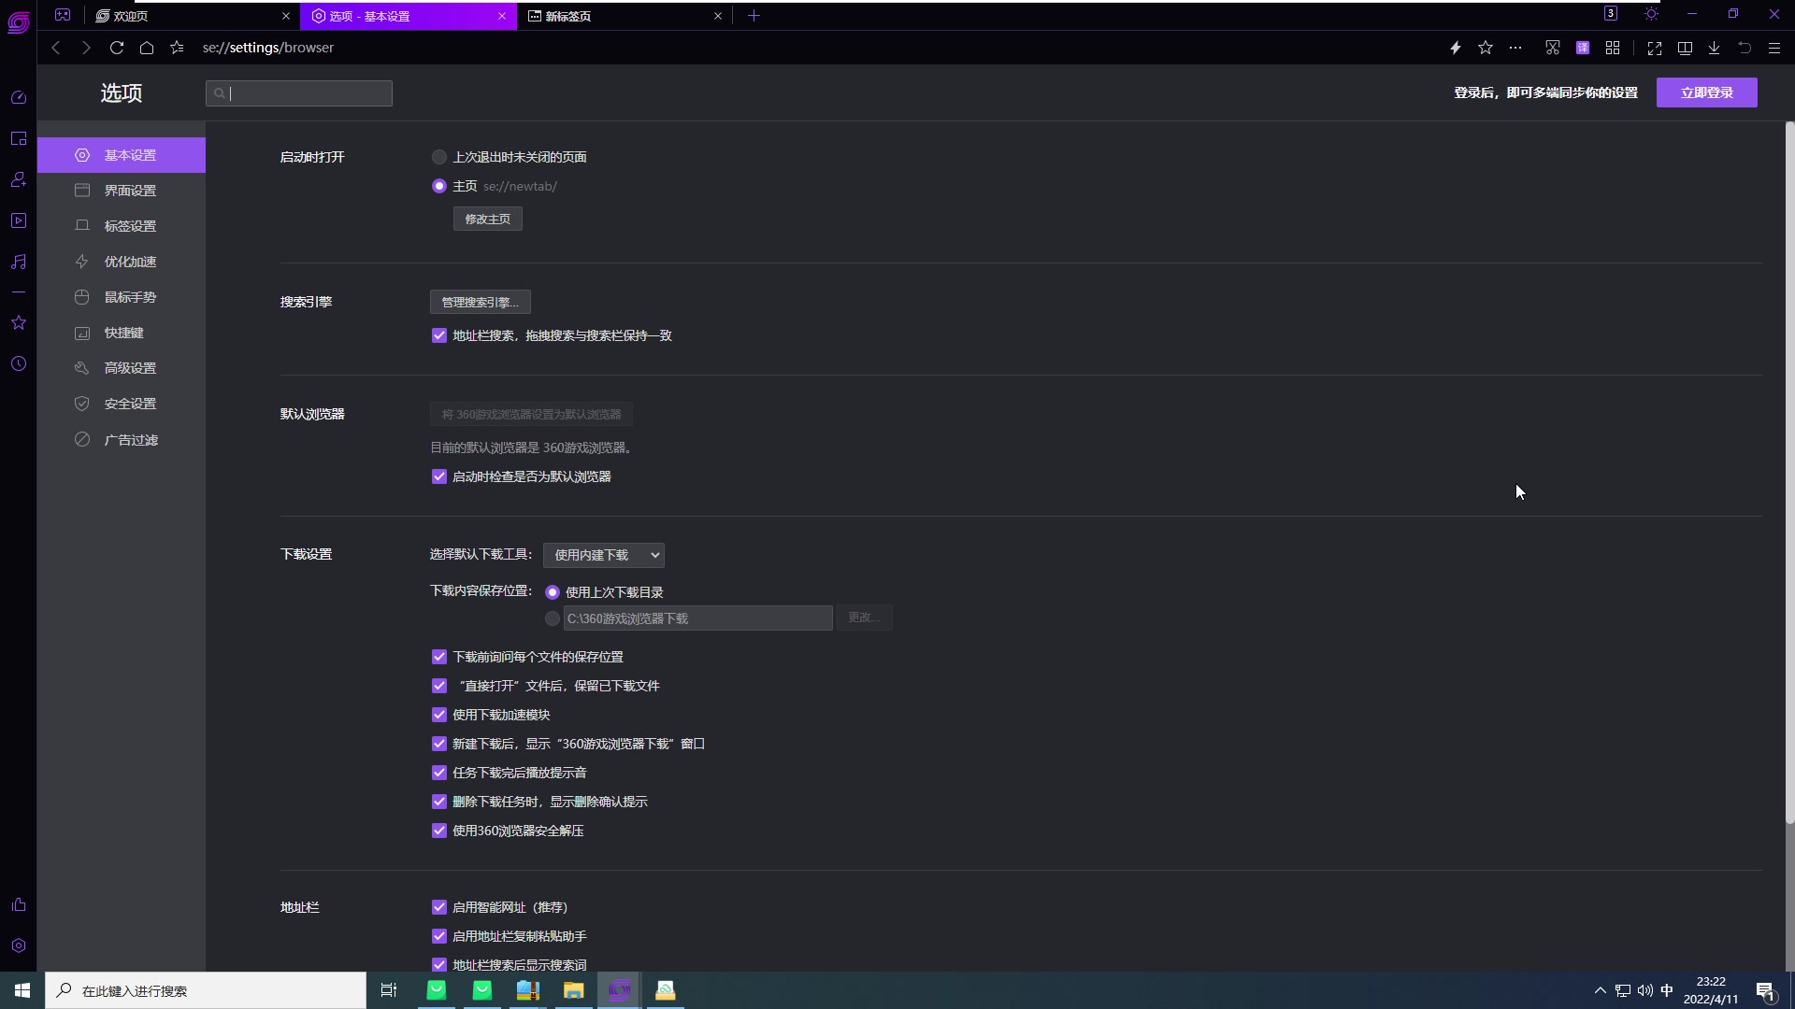Click the lightning speed-mode icon in address bar

pyautogui.click(x=1456, y=48)
